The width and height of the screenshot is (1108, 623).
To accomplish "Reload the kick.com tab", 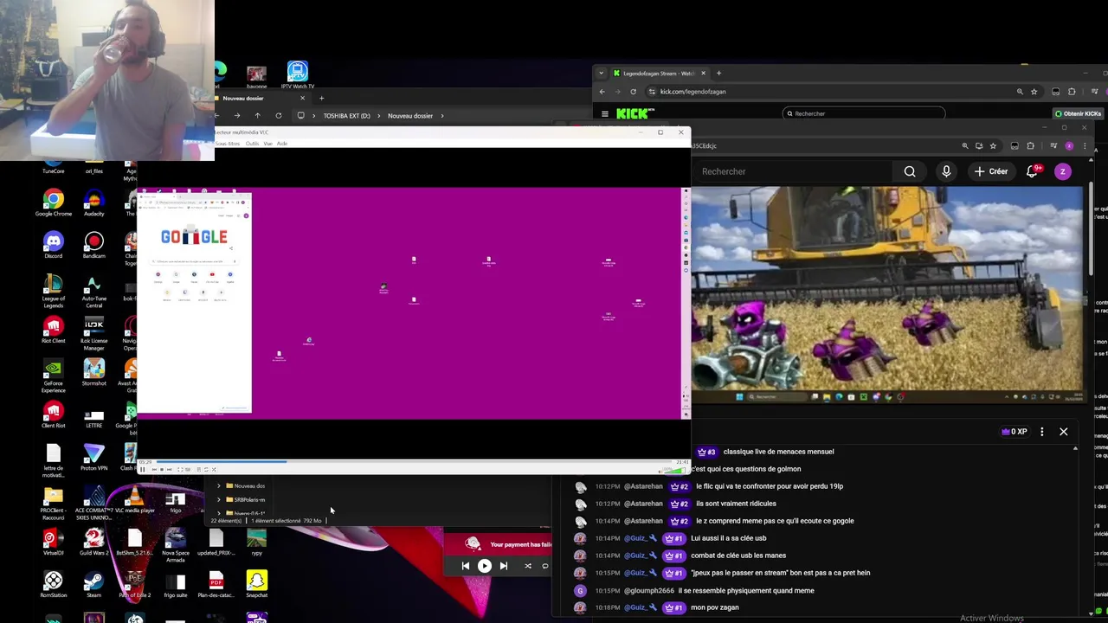I will click(633, 92).
